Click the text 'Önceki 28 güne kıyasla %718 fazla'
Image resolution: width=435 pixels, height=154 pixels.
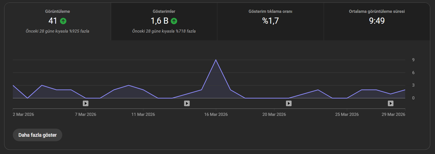[x=164, y=31]
